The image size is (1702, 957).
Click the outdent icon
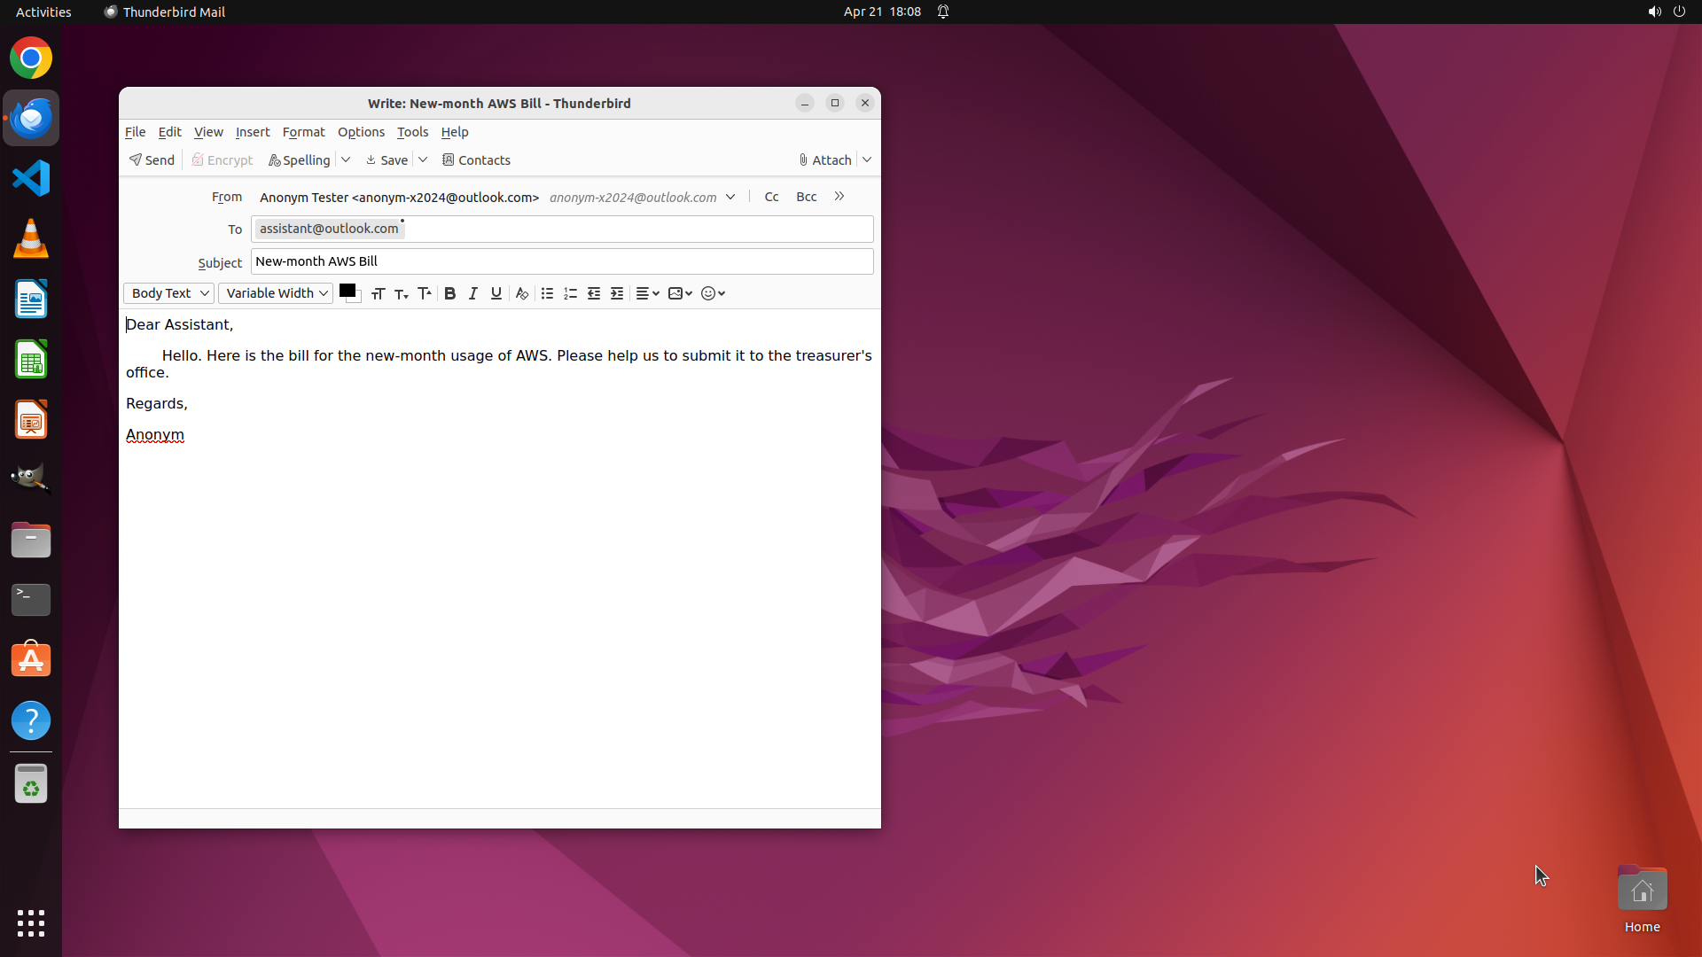[593, 293]
